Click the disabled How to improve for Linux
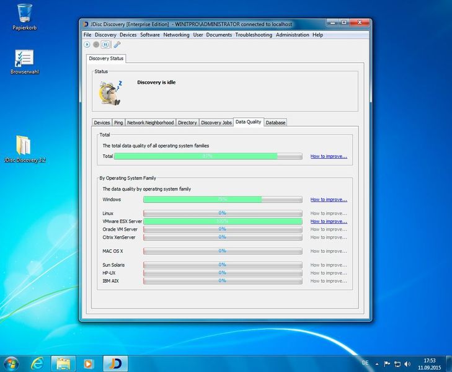This screenshot has height=372, width=452. tap(329, 213)
